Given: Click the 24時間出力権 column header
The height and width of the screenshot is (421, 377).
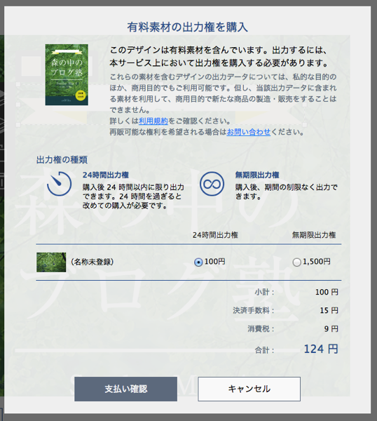Looking at the screenshot, I should click(215, 235).
